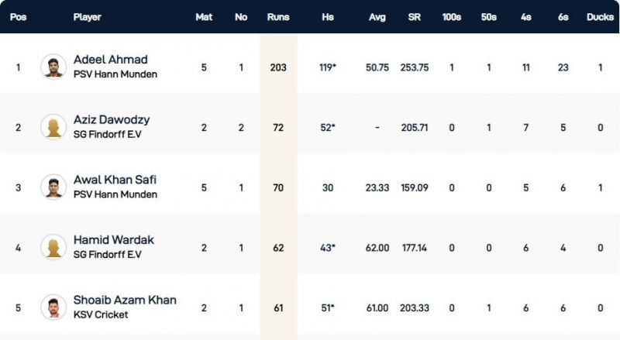Click Adeel Ahmad's 203 runs cell
The image size is (620, 340).
pyautogui.click(x=278, y=67)
